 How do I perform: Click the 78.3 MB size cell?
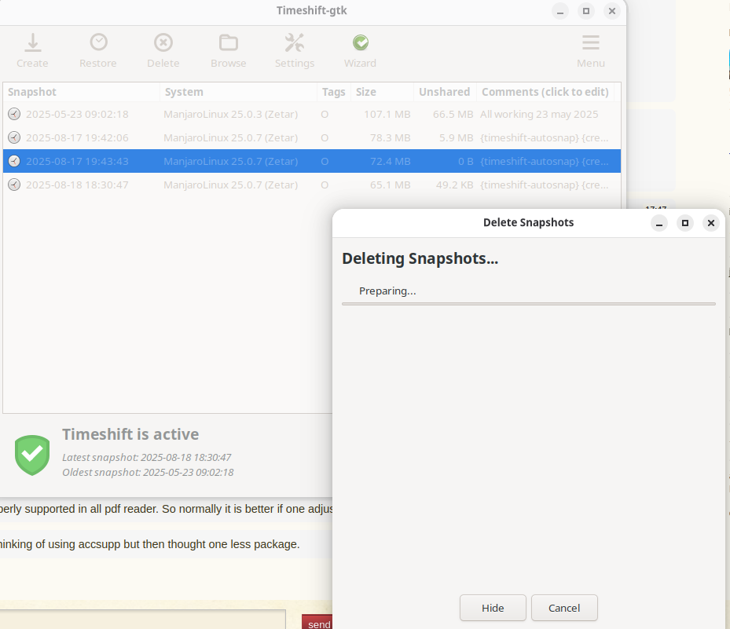390,137
